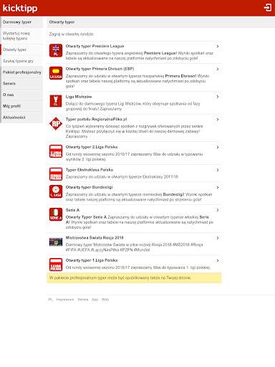Expand the Serie A chevron
This screenshot has width=275, height=367.
tap(218, 210)
